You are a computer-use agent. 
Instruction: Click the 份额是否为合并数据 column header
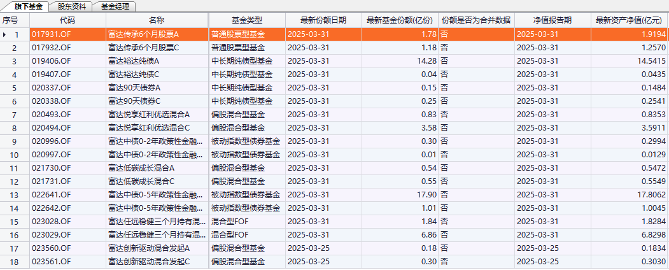point(476,20)
